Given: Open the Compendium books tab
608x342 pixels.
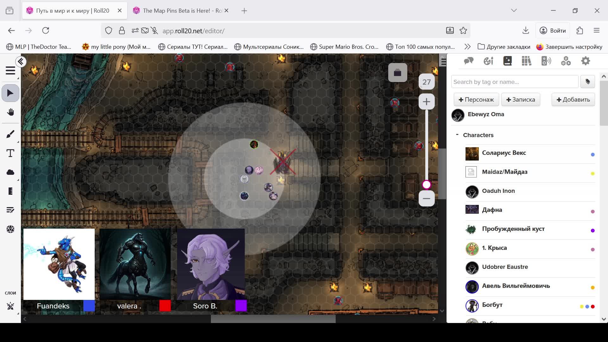Looking at the screenshot, I should click(x=526, y=61).
